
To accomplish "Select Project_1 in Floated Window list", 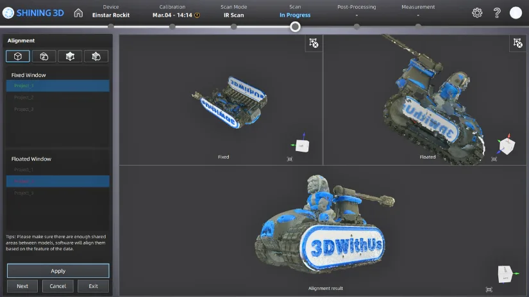I will (58, 170).
